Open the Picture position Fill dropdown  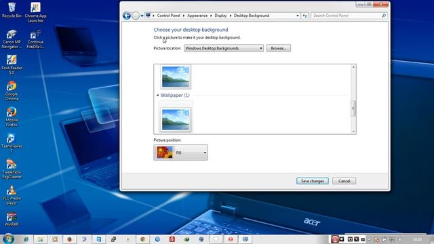[181, 152]
